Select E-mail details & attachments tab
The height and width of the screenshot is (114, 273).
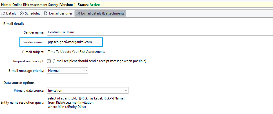coord(100,13)
